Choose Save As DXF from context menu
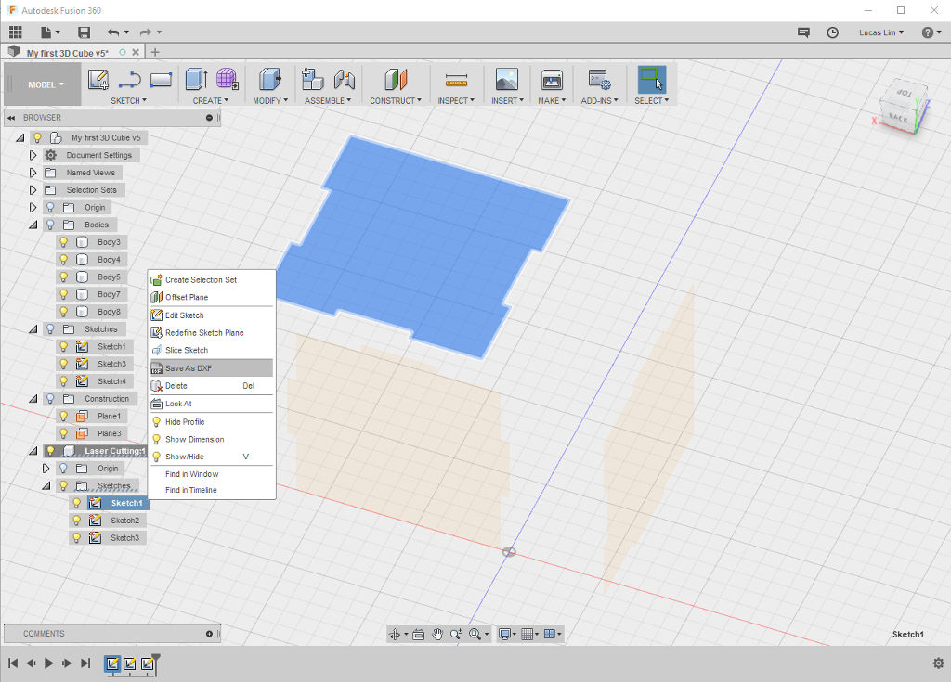Viewport: 951px width, 682px height. (x=211, y=368)
